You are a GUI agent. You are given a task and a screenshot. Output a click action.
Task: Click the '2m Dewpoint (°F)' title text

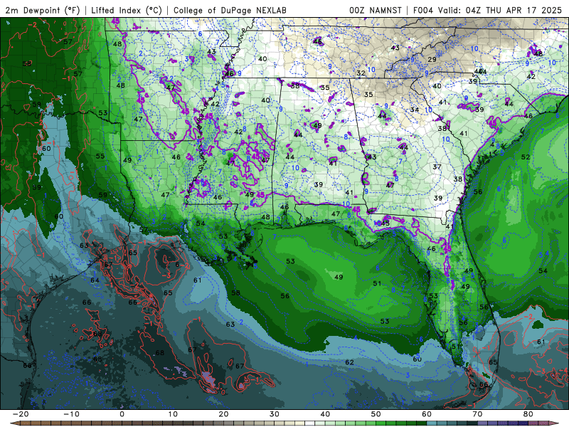pyautogui.click(x=42, y=10)
